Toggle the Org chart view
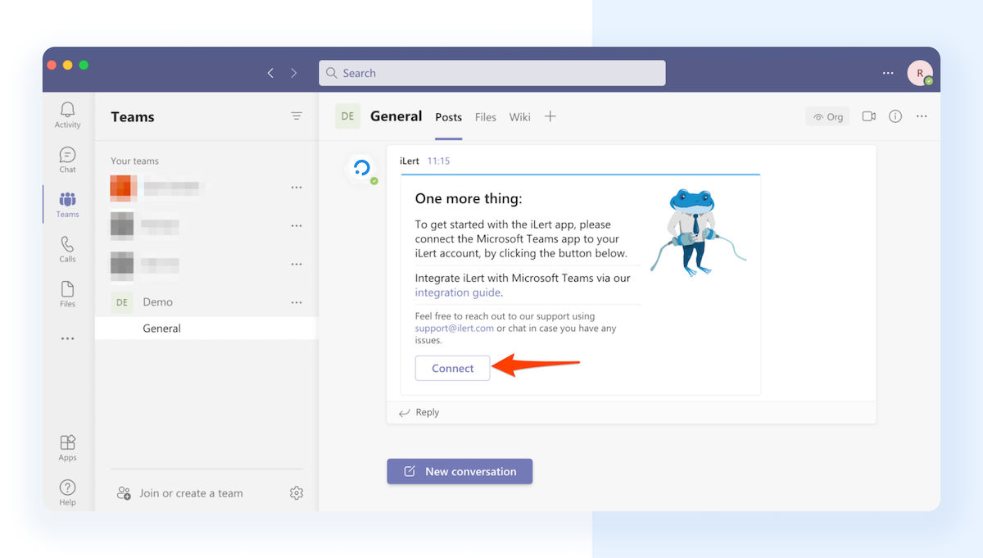This screenshot has width=983, height=558. [x=827, y=116]
